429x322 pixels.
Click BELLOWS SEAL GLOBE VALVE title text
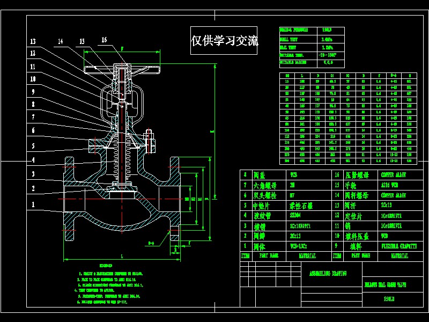[385, 285]
